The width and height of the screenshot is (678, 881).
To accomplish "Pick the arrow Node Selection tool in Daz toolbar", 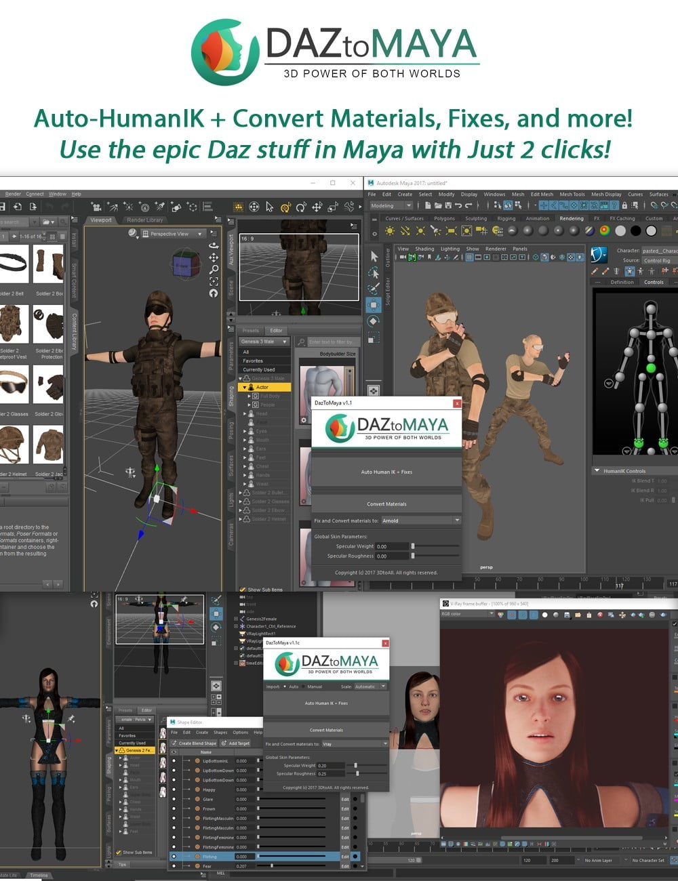I will pos(270,207).
